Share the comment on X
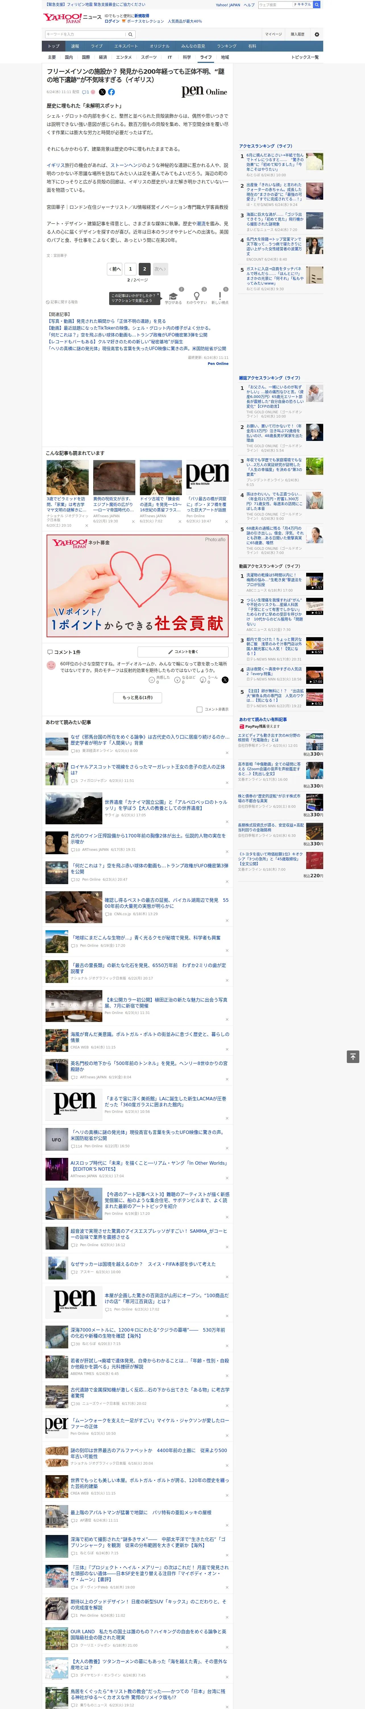The width and height of the screenshot is (365, 1709). pyautogui.click(x=225, y=680)
